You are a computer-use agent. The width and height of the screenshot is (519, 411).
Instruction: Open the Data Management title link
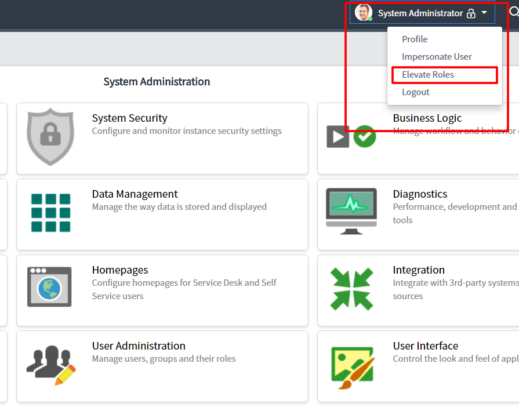[135, 194]
